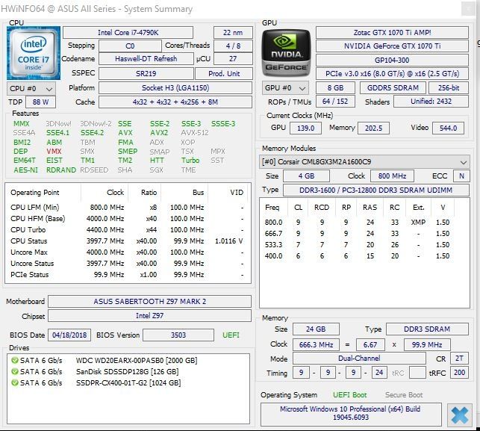Click the BIOS Date 04/18/2018 field

click(69, 335)
